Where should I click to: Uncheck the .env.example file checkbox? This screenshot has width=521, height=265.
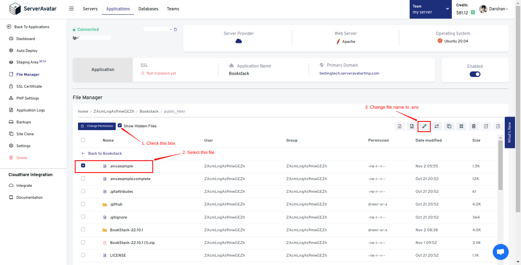pos(83,165)
